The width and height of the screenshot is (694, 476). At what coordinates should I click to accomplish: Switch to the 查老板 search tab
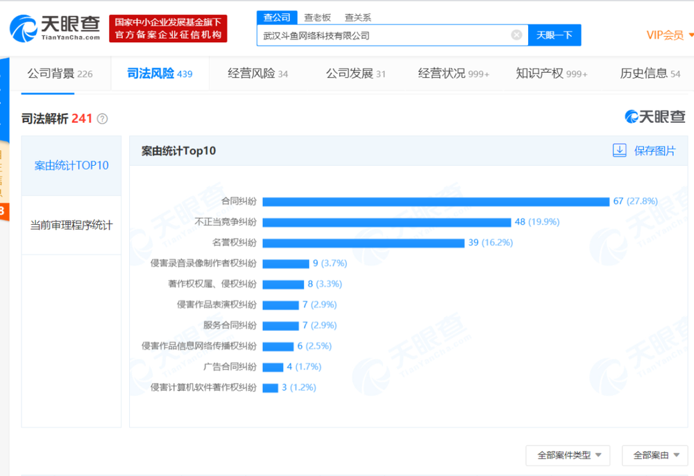tap(318, 18)
